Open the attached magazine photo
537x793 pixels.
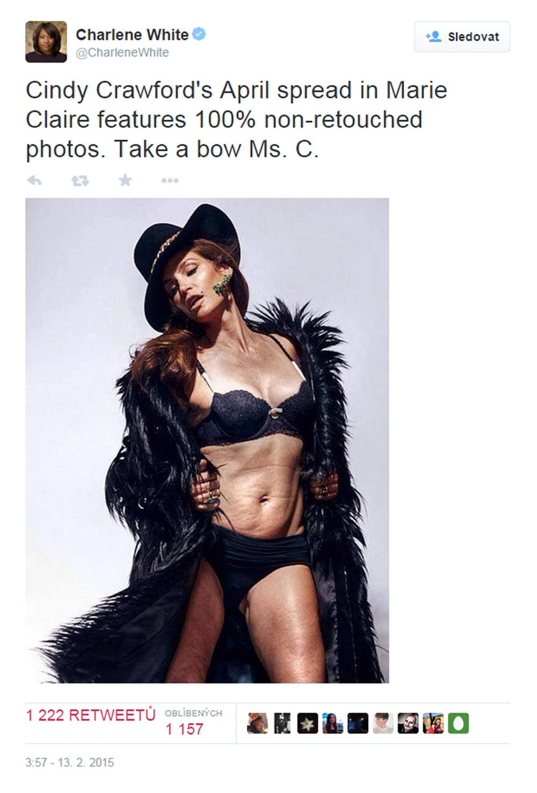[x=207, y=440]
